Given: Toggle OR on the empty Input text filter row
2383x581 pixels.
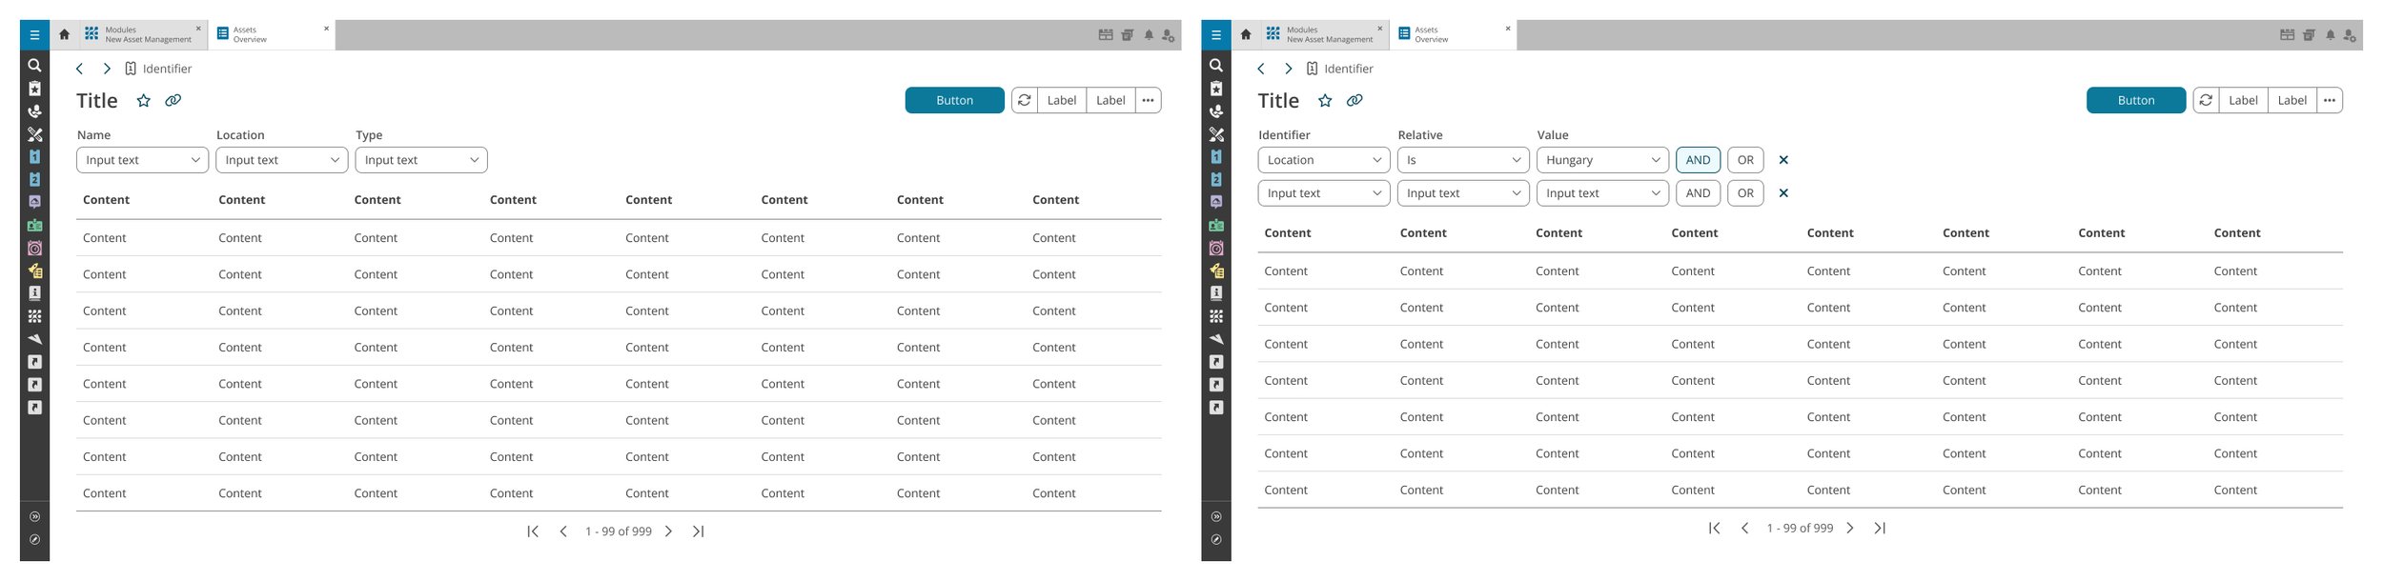Looking at the screenshot, I should 1745,193.
